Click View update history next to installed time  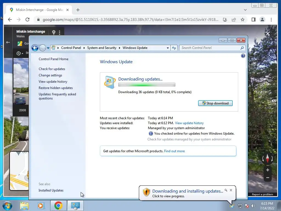click(x=189, y=123)
